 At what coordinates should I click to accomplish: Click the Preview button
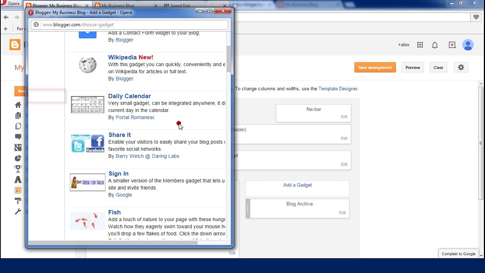(x=413, y=67)
